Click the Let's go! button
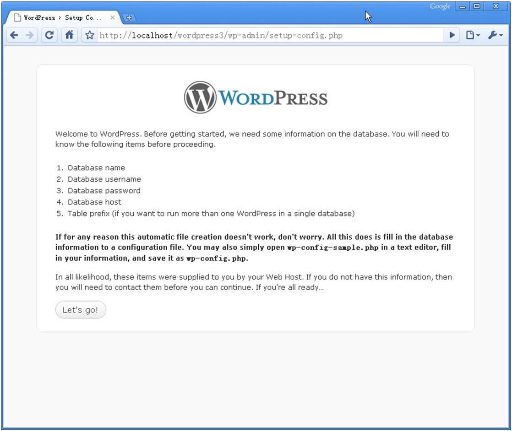 [81, 310]
